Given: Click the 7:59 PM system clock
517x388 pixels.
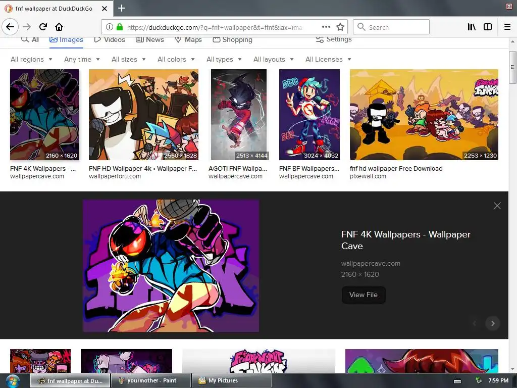Looking at the screenshot, I should pos(498,380).
